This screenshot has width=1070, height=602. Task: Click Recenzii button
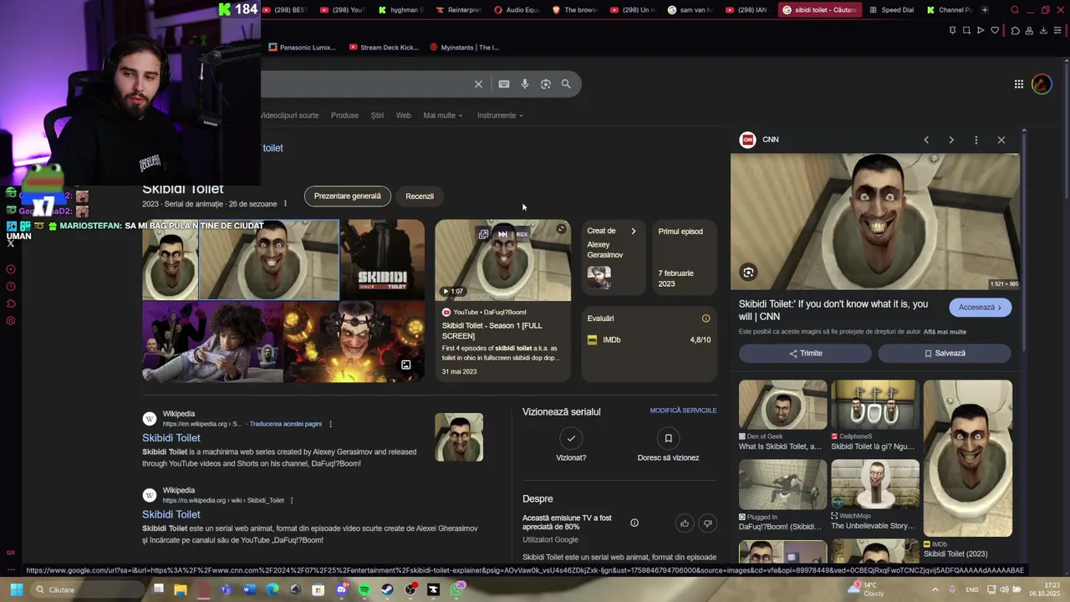pos(420,196)
